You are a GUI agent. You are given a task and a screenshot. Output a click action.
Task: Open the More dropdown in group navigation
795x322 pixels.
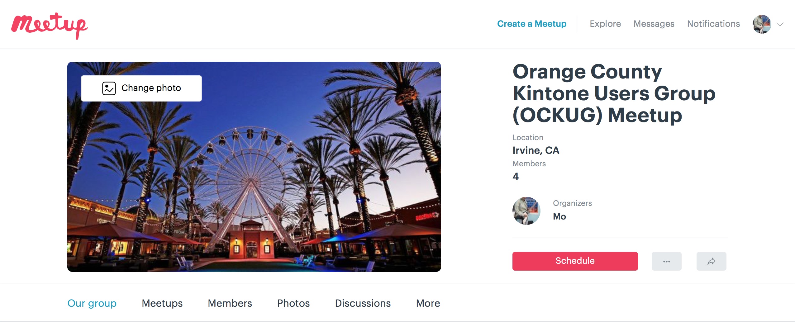(428, 303)
